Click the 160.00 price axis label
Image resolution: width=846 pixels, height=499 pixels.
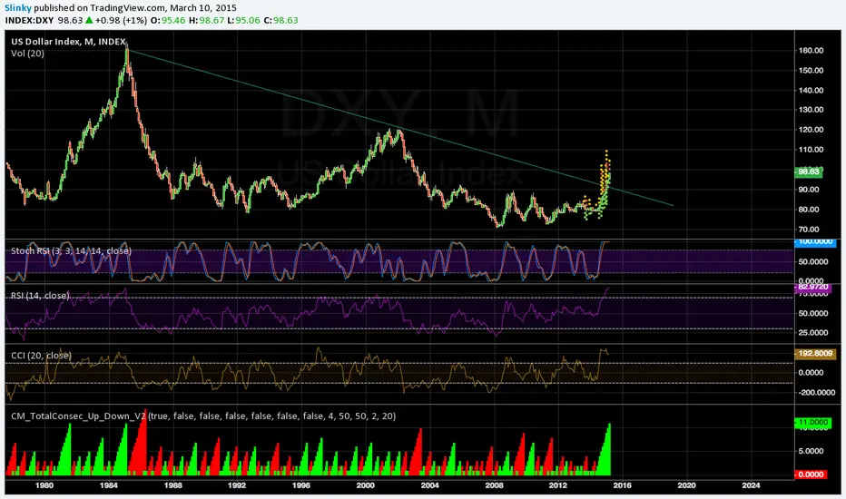(x=811, y=50)
